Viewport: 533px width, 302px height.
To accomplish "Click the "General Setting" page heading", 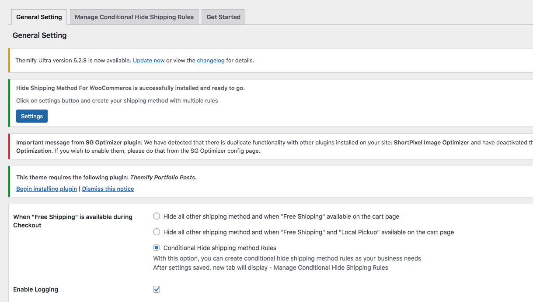I will pyautogui.click(x=39, y=35).
